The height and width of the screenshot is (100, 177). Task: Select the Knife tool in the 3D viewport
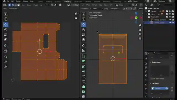[84, 82]
